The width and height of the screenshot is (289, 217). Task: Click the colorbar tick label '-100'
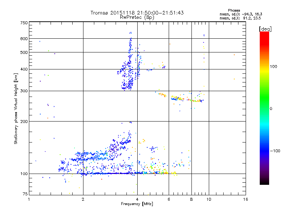(x=275, y=151)
